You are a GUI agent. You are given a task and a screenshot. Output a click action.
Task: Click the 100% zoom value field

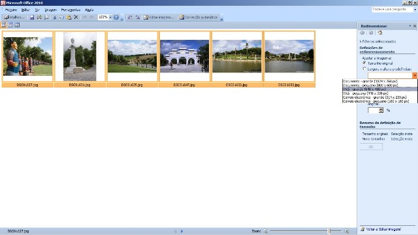tap(103, 18)
